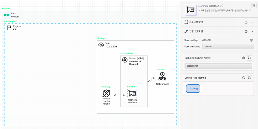Expand the connection target check section arrow
Screen dimensions: 258x129
[x=253, y=31]
